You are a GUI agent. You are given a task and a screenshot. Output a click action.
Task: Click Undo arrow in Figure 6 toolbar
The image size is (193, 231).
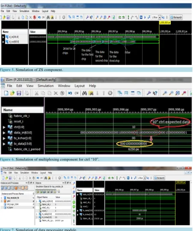pyautogui.click(x=70, y=93)
